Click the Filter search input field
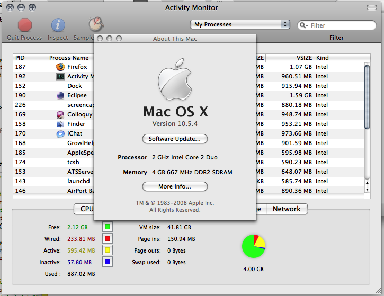 coord(337,25)
